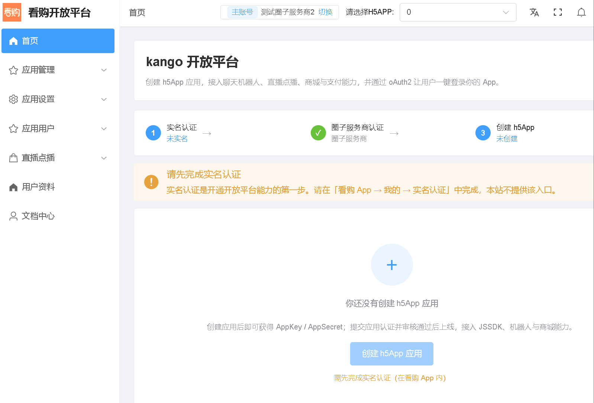Click 切换 to switch account
Viewport: 594px width, 403px height.
coord(325,12)
